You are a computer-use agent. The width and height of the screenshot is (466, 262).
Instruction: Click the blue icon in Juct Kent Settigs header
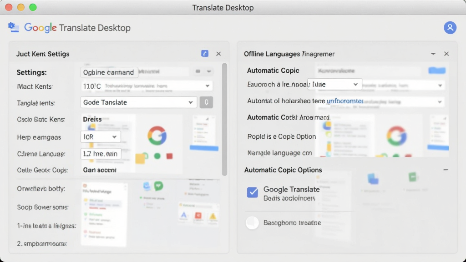pos(205,54)
